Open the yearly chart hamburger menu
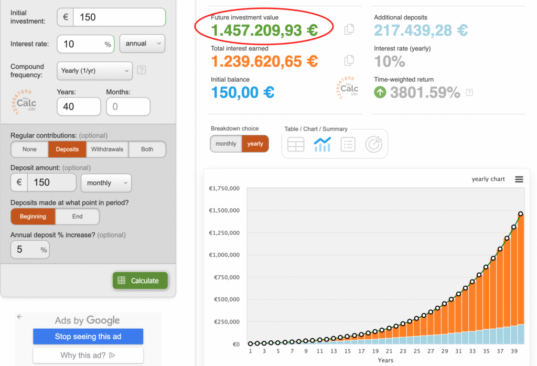Screen dimensions: 537x366 tap(519, 179)
